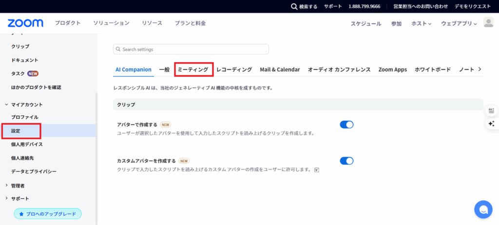Viewport: 499px width, 225px height.
Task: Switch to the Zoom Apps tab
Action: [x=392, y=69]
